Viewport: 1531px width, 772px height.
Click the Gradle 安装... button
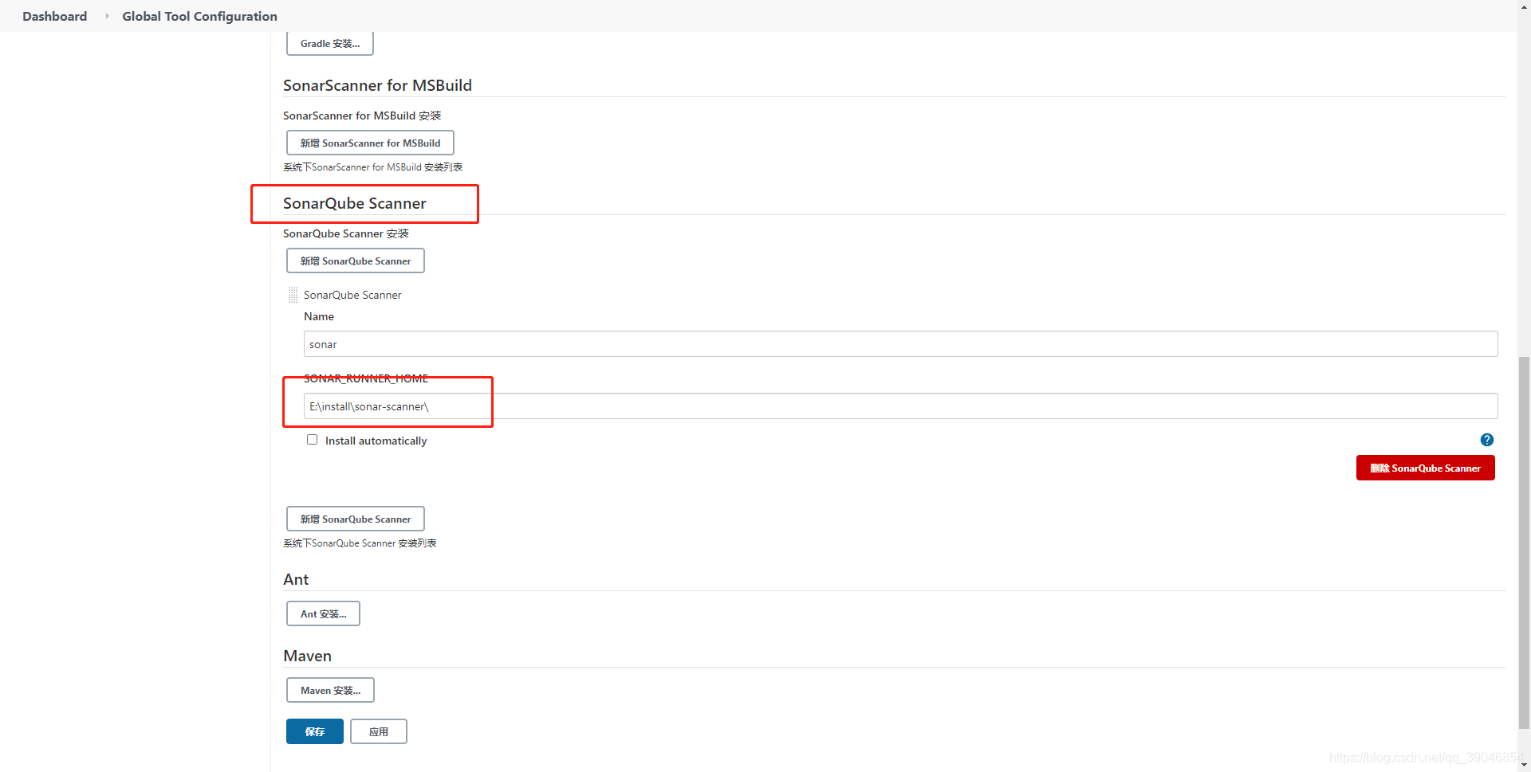point(330,44)
